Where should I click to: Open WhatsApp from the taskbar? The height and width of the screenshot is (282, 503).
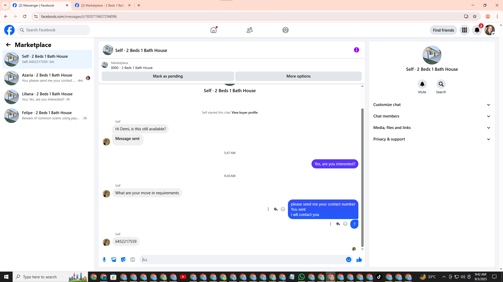(x=302, y=277)
